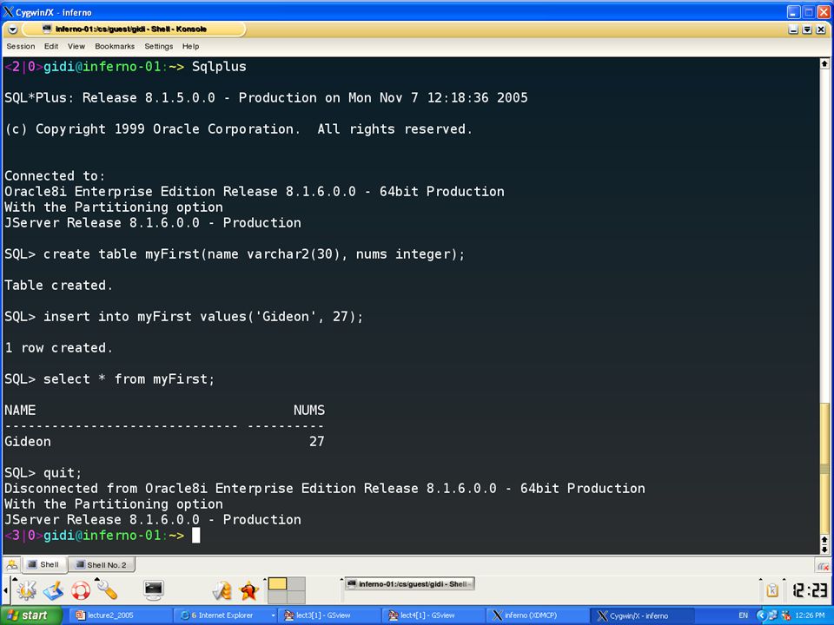Open Klipper clipboard icon in KDE tray
834x625 pixels.
click(x=772, y=590)
